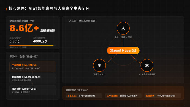Screen dimensions: 190x107
Task: Select the 主动智能 (HyperMind) card
Action: (x=32, y=66)
